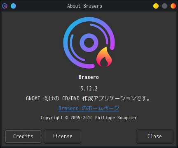
Task: Click the blue circle button in titlebar
Action: click(13, 6)
